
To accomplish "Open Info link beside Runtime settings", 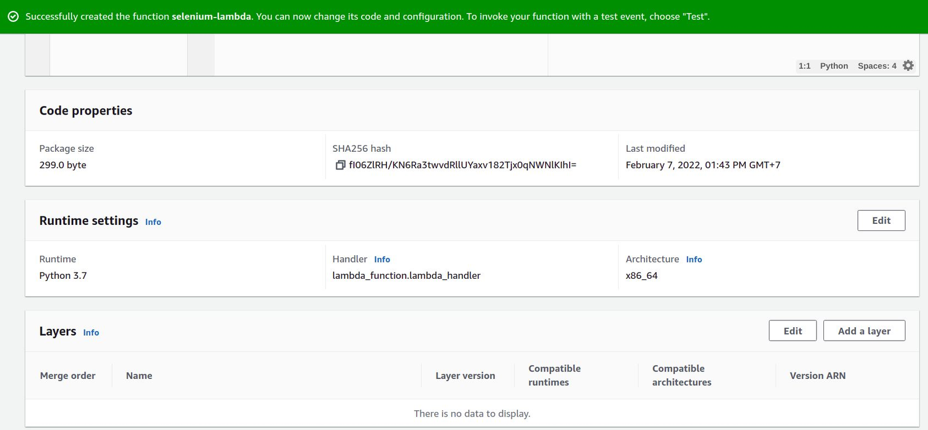I will pyautogui.click(x=153, y=222).
